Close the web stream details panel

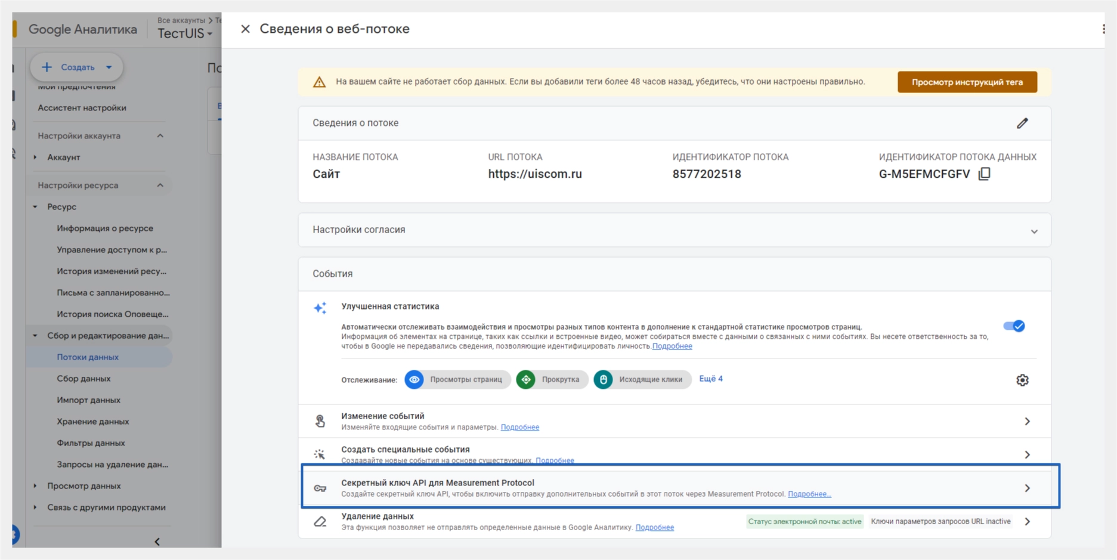pyautogui.click(x=245, y=29)
